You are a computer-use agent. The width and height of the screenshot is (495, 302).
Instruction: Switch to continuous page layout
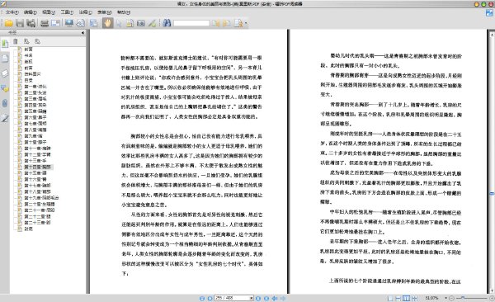[398, 298]
